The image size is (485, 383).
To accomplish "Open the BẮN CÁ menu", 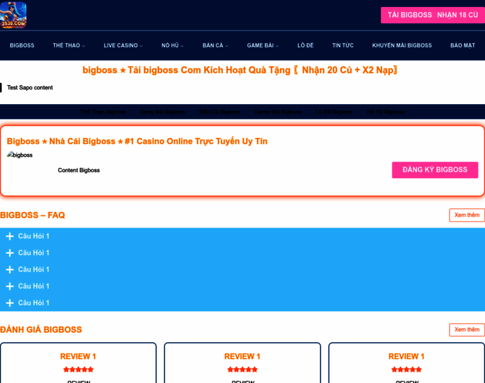I will click(213, 45).
